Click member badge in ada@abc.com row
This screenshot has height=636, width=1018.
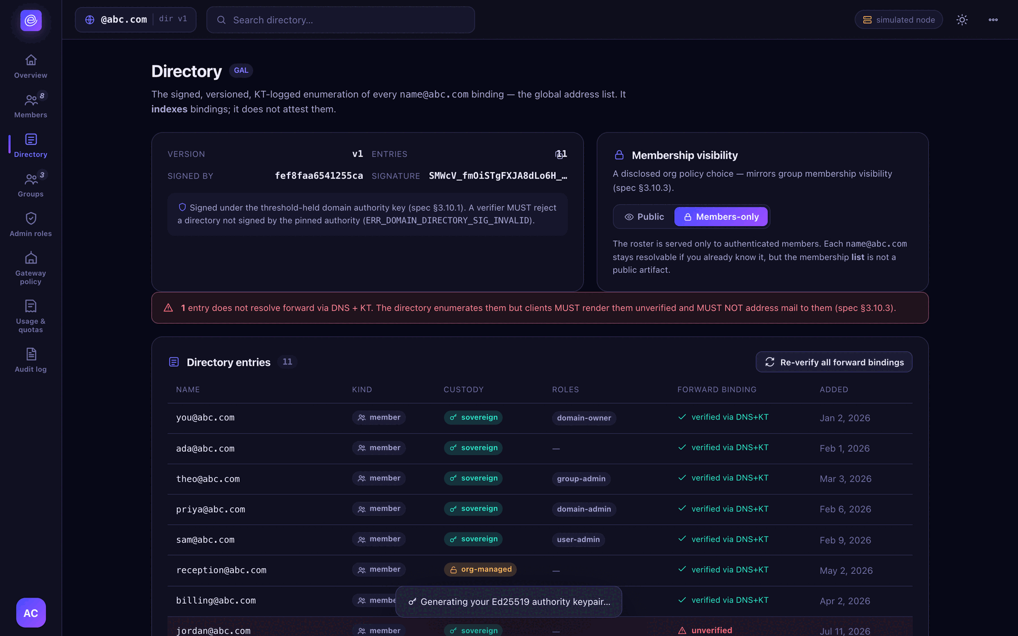tap(379, 448)
